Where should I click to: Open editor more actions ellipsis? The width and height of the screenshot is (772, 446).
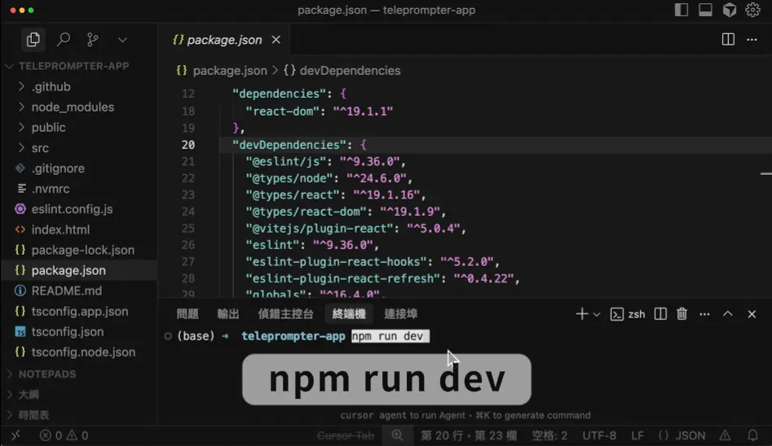click(752, 39)
